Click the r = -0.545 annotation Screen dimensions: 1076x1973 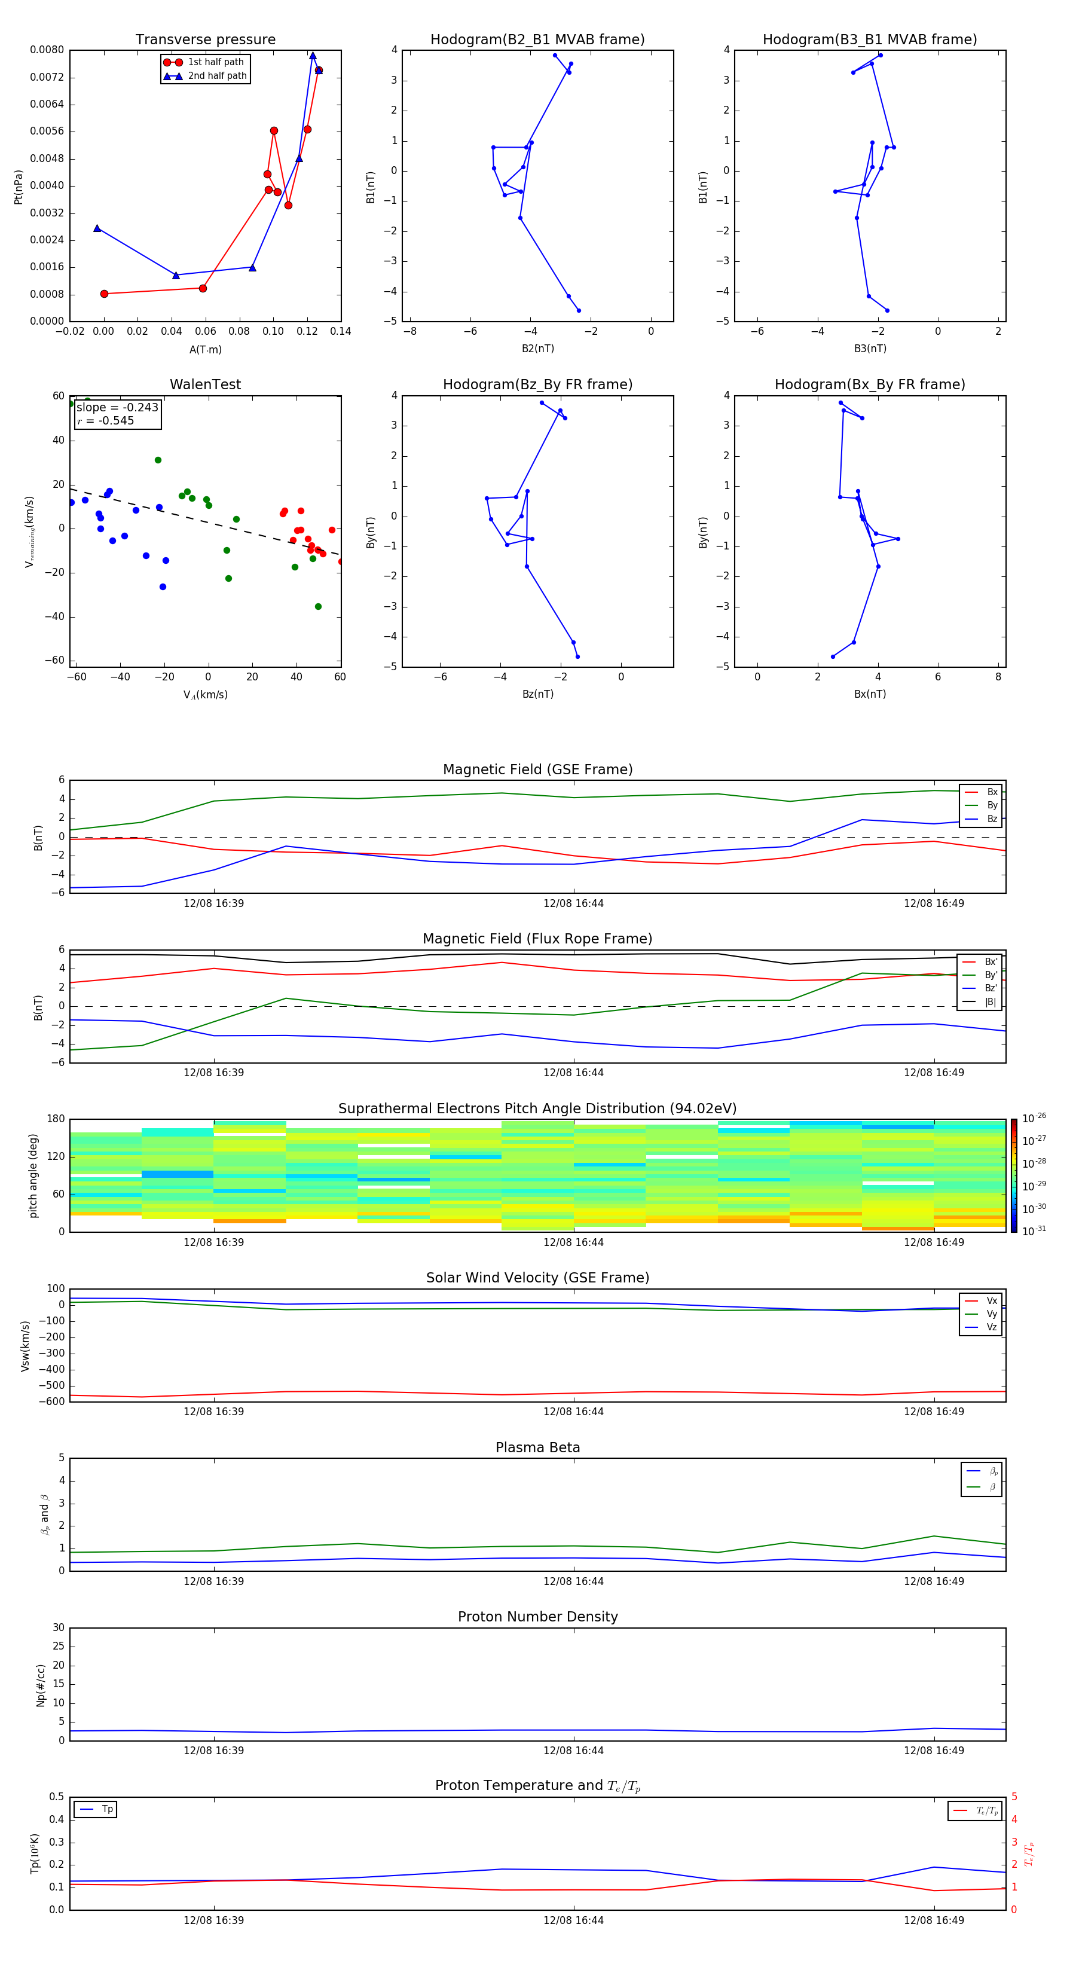(106, 420)
